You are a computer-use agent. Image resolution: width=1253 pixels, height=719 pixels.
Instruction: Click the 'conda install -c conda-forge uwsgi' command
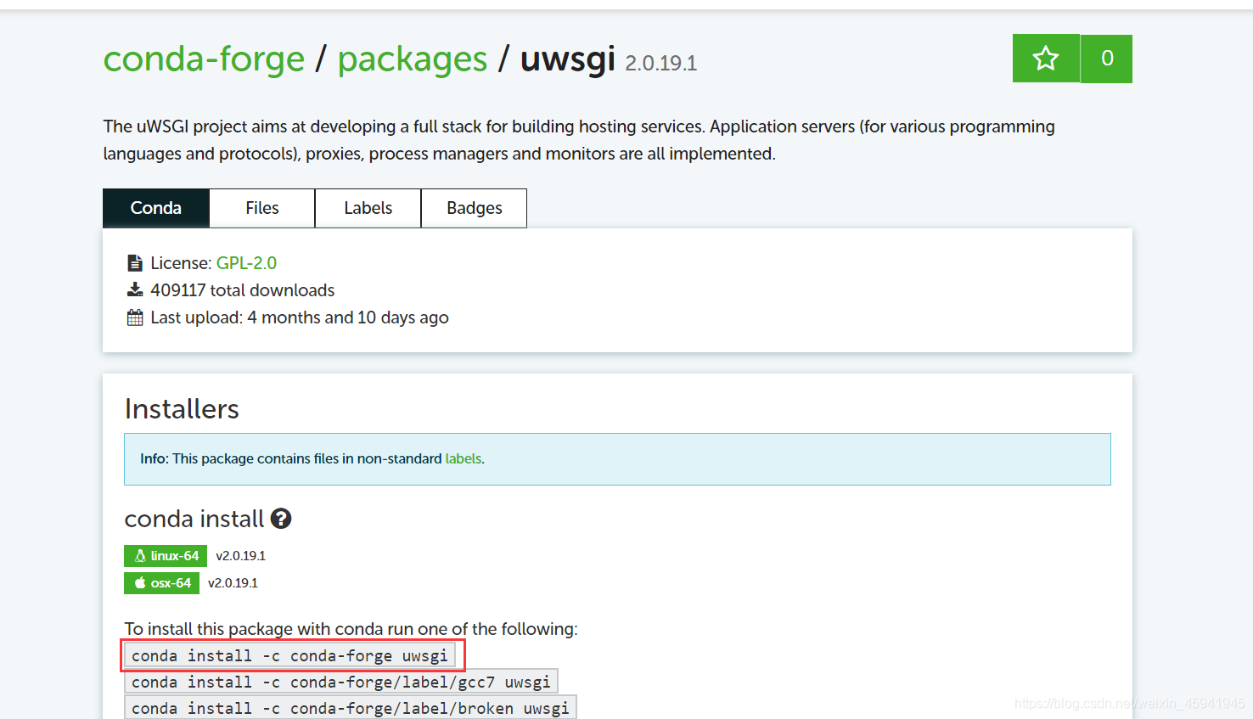point(289,655)
